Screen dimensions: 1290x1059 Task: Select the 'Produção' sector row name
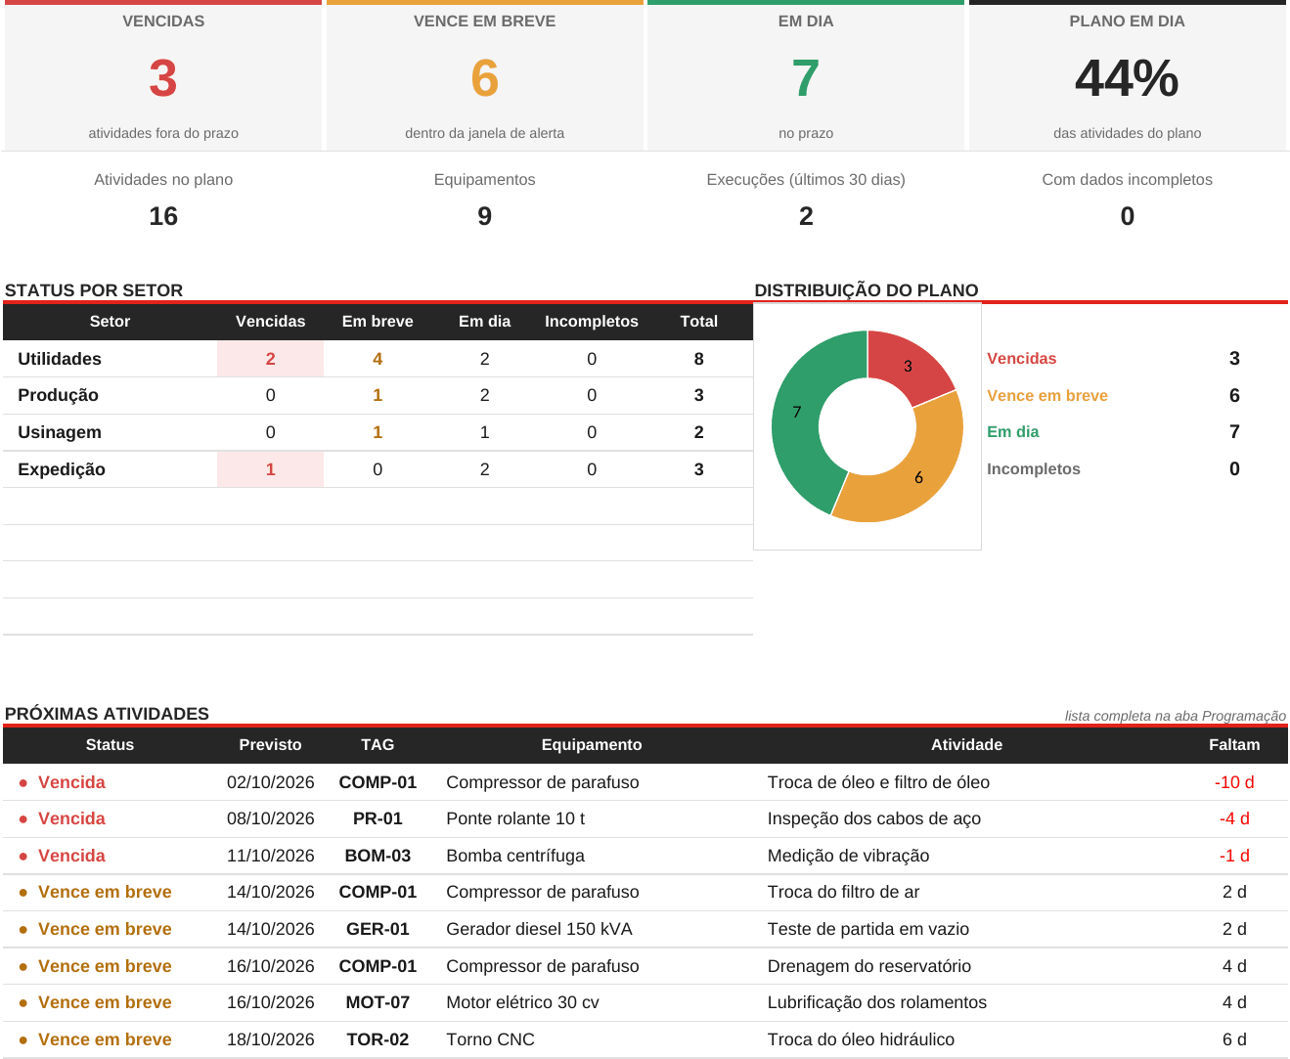coord(59,395)
